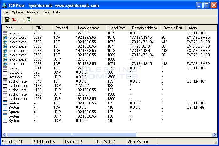Screen dimensions: 219x146
Task: Open the Process menu
Action: (33, 13)
